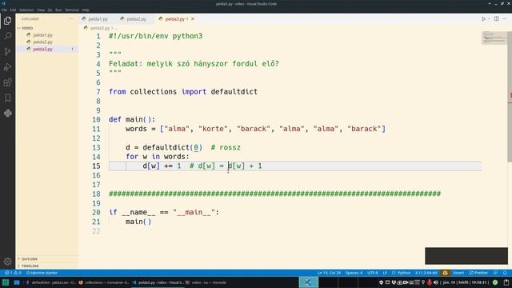512x288 pixels.
Task: Click the Run Python File play icon
Action: [x=483, y=19]
